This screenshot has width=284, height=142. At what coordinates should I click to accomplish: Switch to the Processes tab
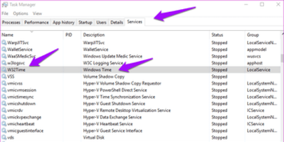[11, 22]
